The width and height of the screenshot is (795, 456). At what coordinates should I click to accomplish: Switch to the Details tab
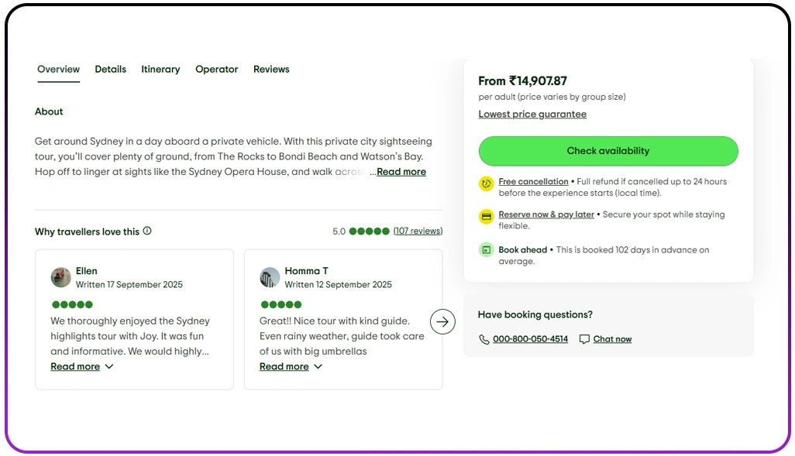(110, 69)
